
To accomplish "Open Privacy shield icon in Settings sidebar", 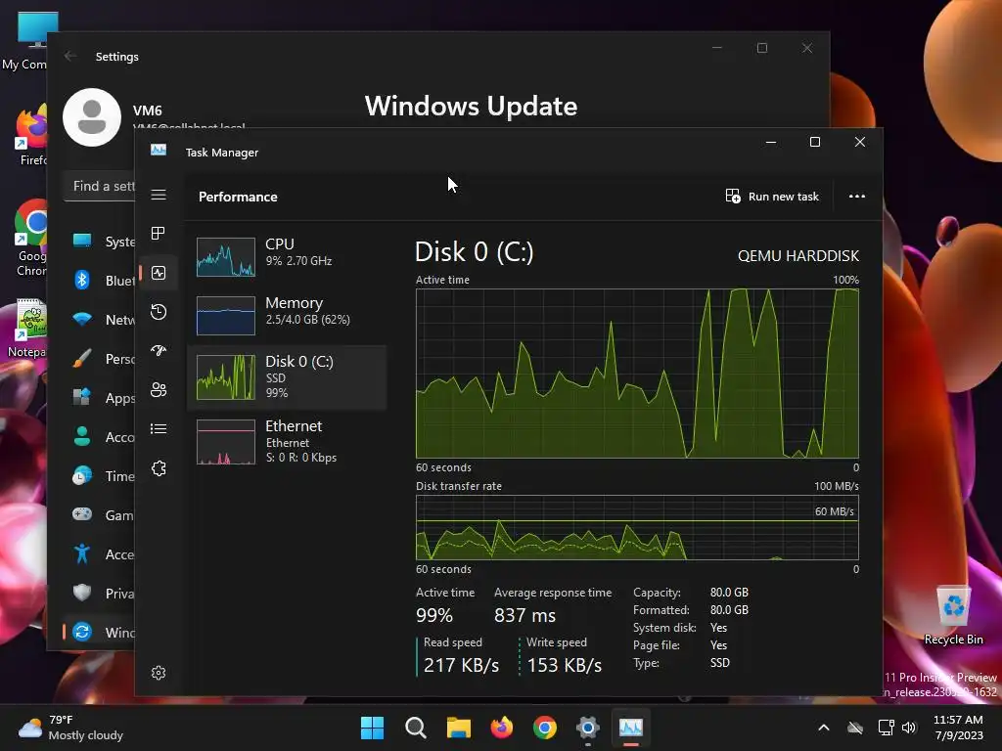I will tap(82, 593).
